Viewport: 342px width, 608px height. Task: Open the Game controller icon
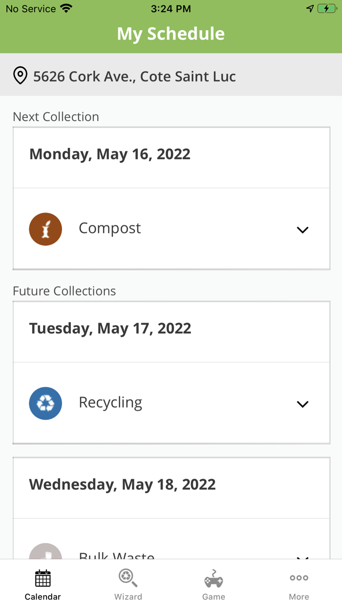pyautogui.click(x=214, y=579)
